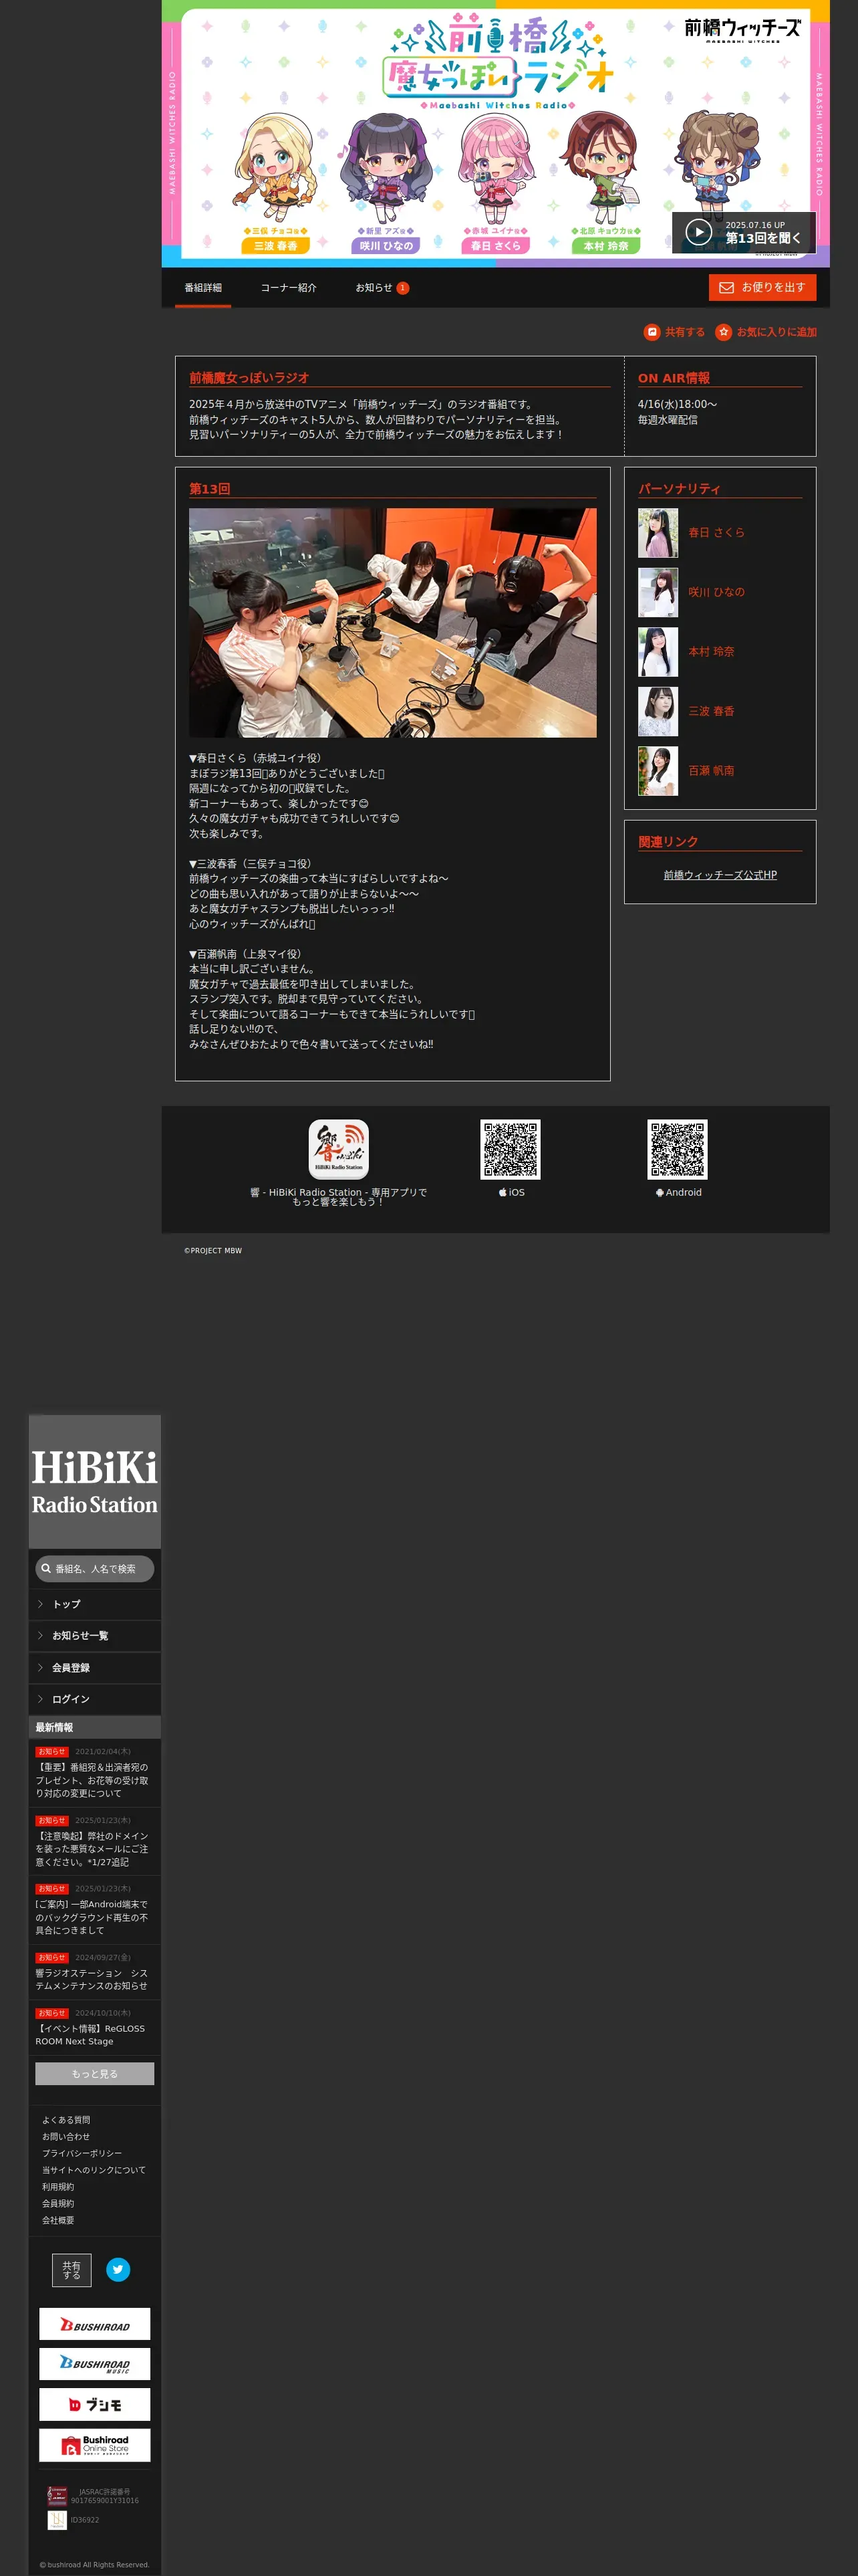This screenshot has height=2576, width=858.
Task: Click the chevron beside ログイン
Action: click(40, 1699)
